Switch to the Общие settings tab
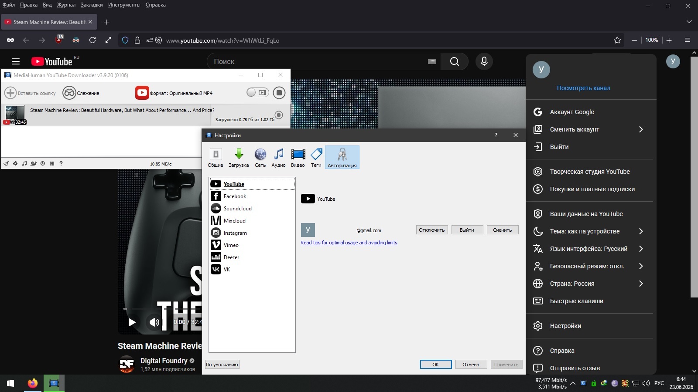 (x=216, y=157)
